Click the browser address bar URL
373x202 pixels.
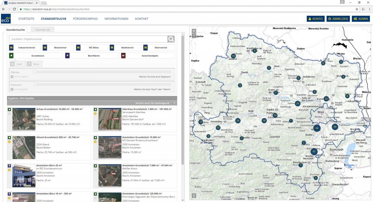click(x=56, y=9)
